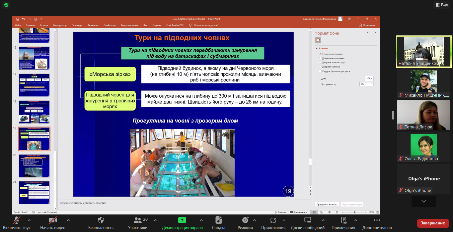Open the Animation ribbon tab
The width and height of the screenshot is (453, 232).
(93, 25)
